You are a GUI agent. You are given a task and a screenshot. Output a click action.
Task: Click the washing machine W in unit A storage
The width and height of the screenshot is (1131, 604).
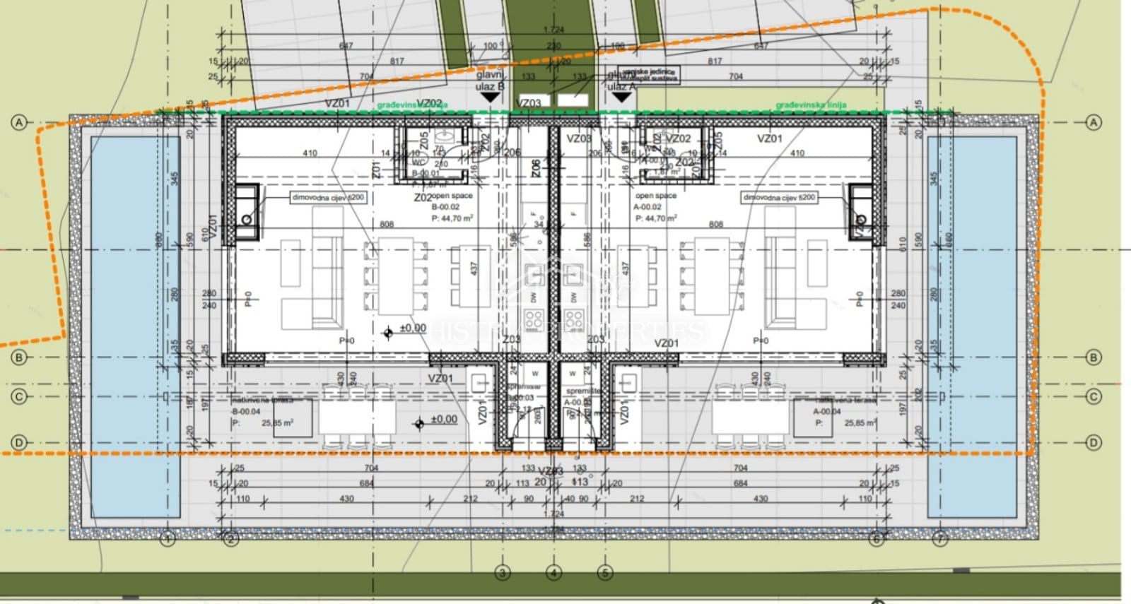pyautogui.click(x=572, y=373)
